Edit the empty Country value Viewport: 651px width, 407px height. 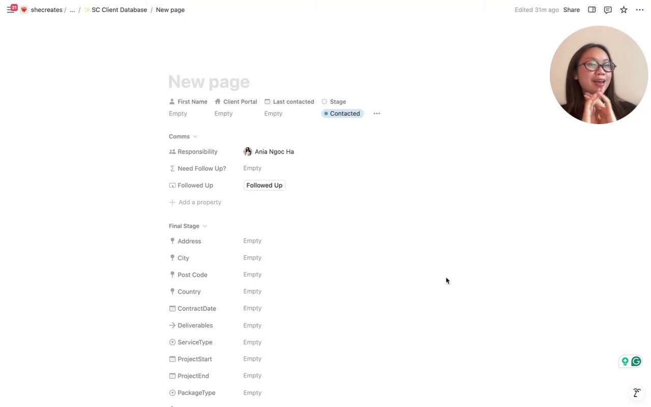[x=252, y=291]
